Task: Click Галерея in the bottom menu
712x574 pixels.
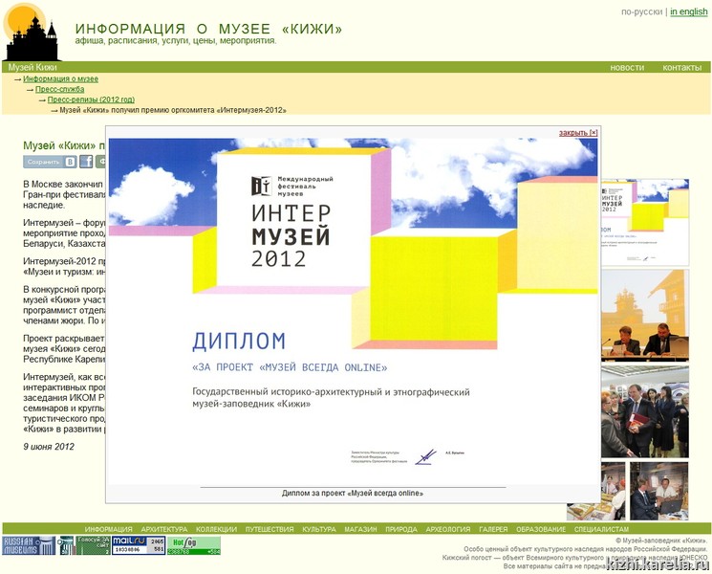Action: point(493,529)
